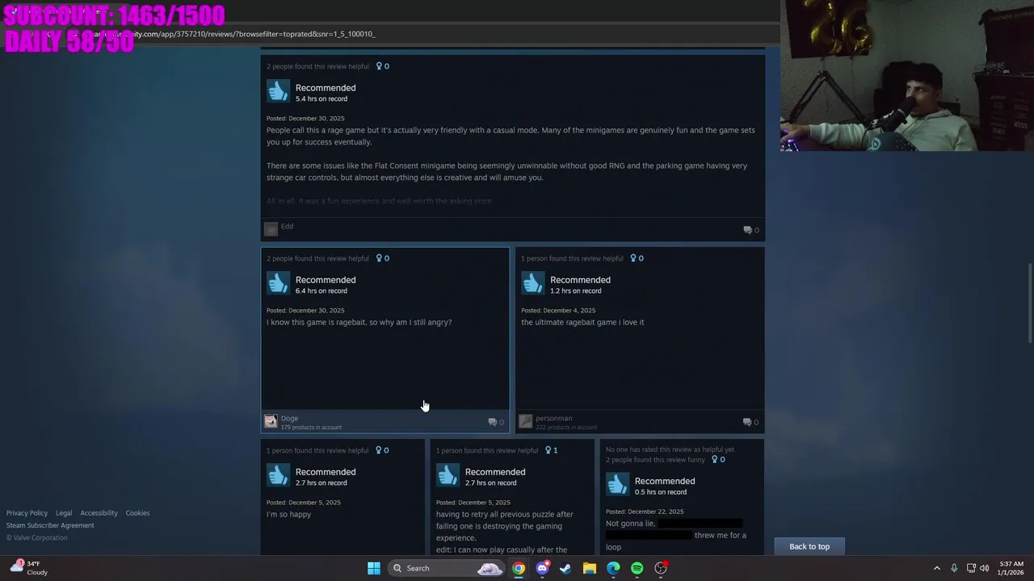Open Steam Subscriber Agreement link

coord(50,525)
